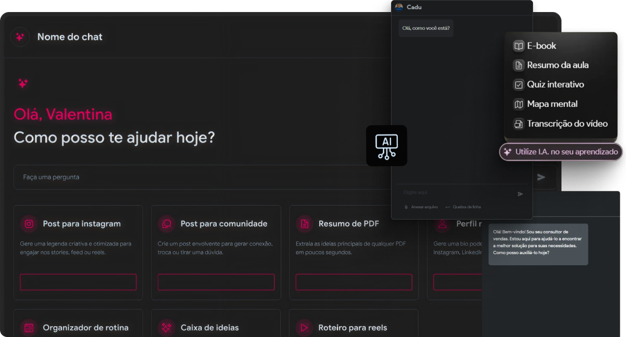
Task: Select Mapa mental menu entry
Action: tap(552, 104)
